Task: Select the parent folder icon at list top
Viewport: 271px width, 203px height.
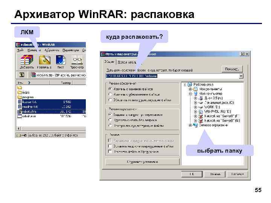Action: click(x=20, y=88)
